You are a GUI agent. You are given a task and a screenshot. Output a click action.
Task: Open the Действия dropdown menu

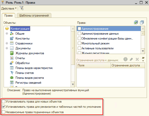point(9,9)
